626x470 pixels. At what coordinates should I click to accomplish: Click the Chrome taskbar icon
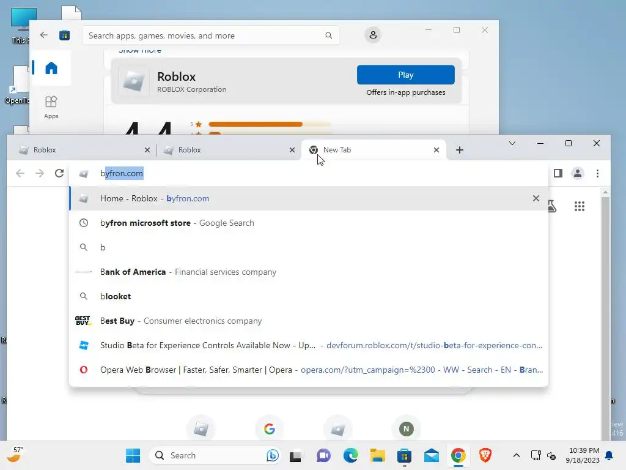[458, 455]
